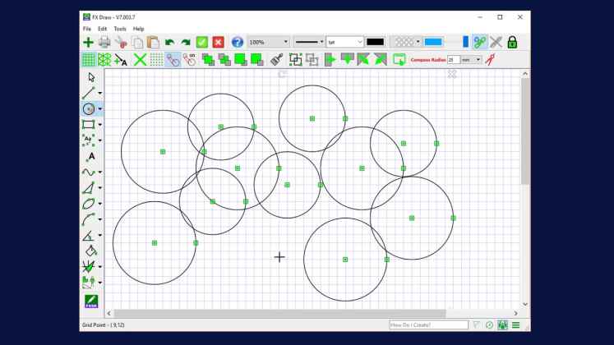Viewport: 614px width, 345px height.
Task: Select the arrow pointer tool
Action: (x=90, y=77)
